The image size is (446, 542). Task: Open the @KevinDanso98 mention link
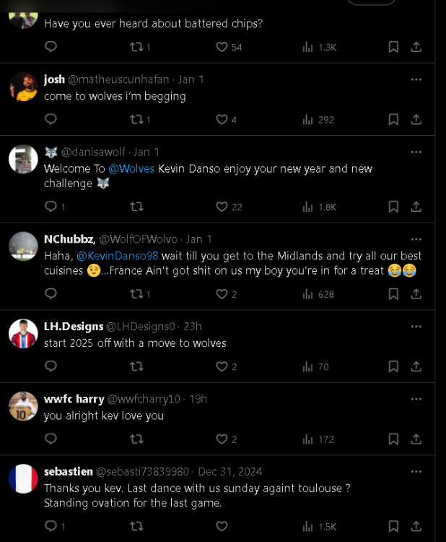[117, 256]
